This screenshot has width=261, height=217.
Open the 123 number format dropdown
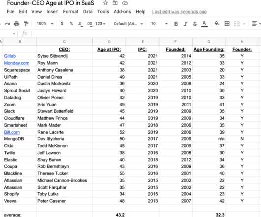[x=100, y=24]
